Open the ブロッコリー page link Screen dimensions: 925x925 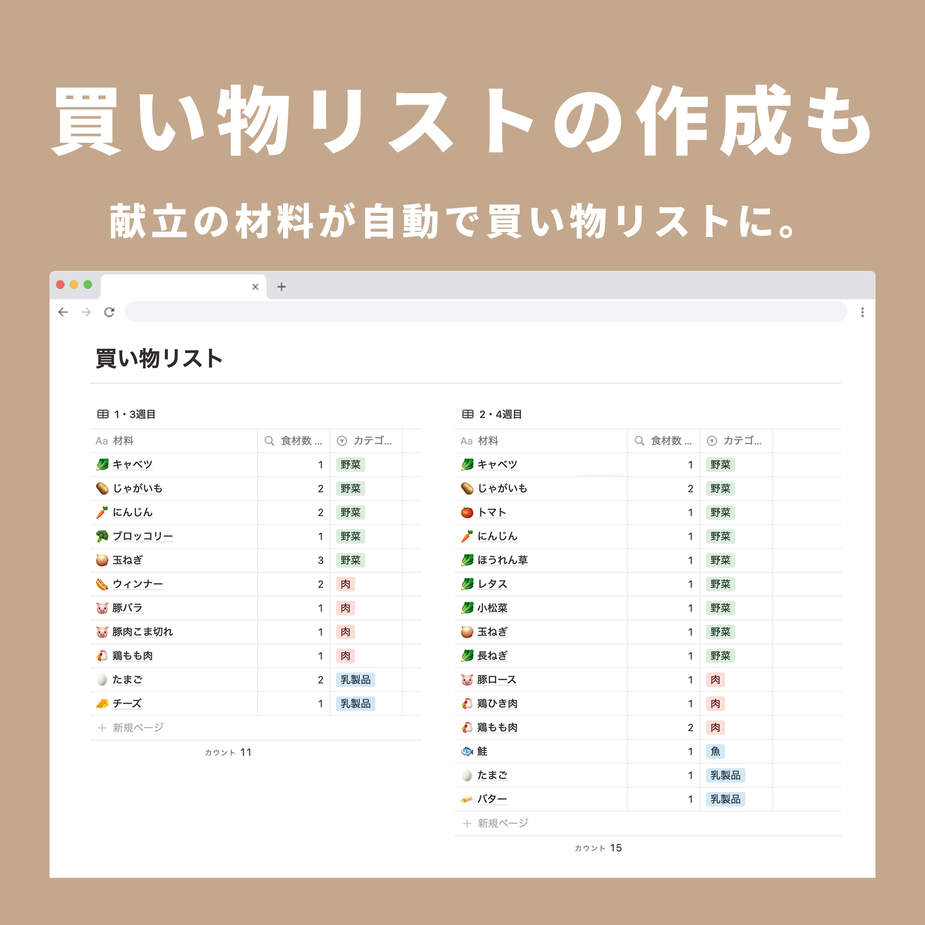click(x=142, y=536)
